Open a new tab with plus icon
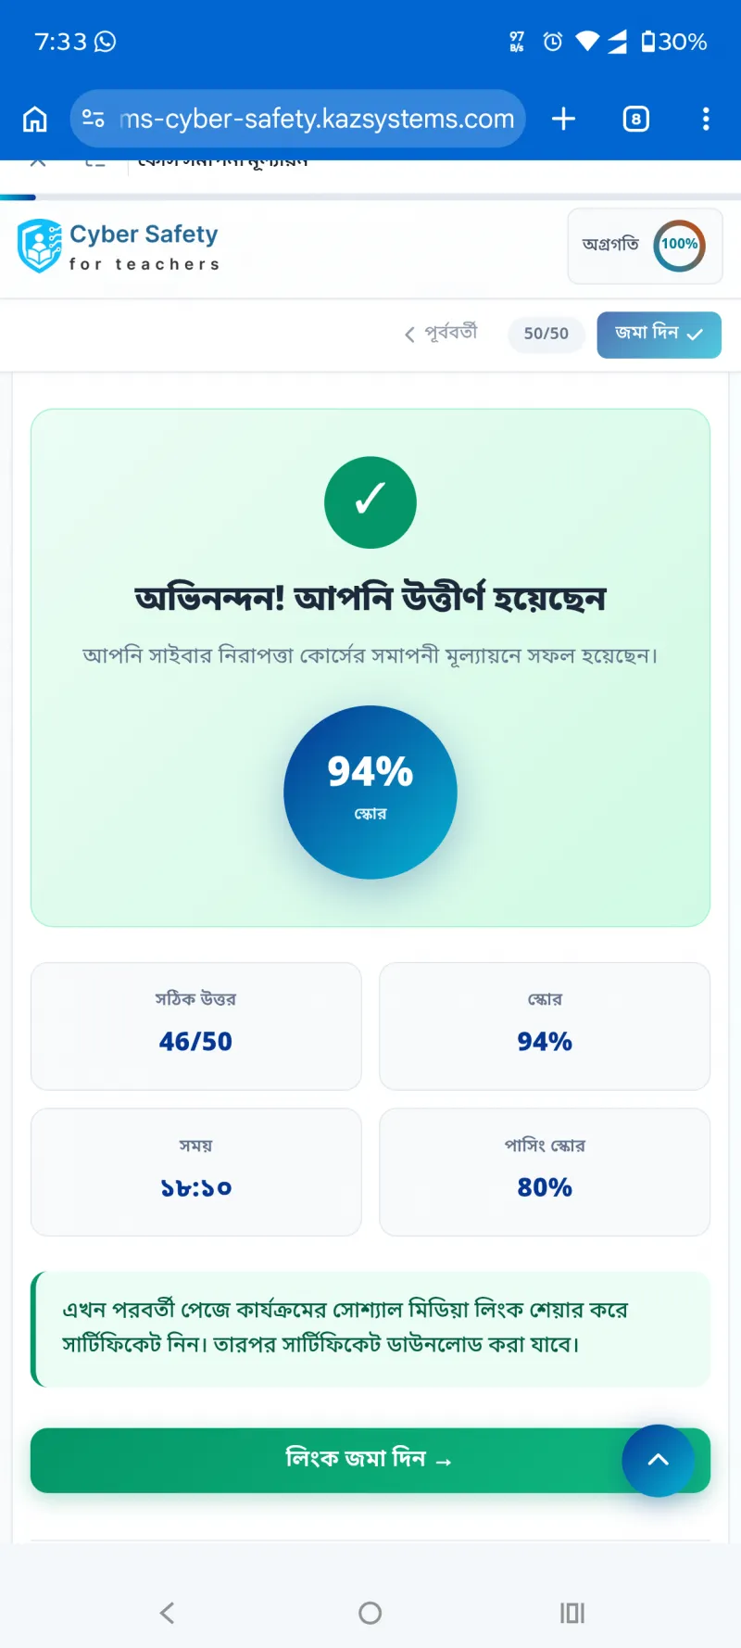This screenshot has height=1648, width=741. (x=563, y=119)
